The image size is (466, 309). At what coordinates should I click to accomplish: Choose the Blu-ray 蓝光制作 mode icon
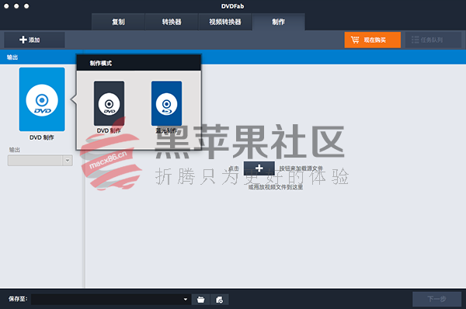tap(166, 103)
